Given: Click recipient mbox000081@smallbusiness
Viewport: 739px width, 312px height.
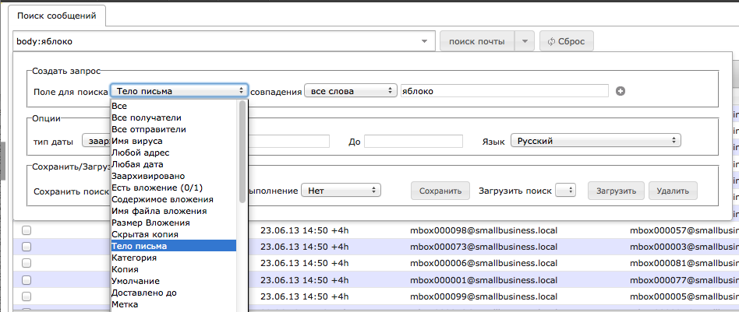Looking at the screenshot, I should pos(684,263).
